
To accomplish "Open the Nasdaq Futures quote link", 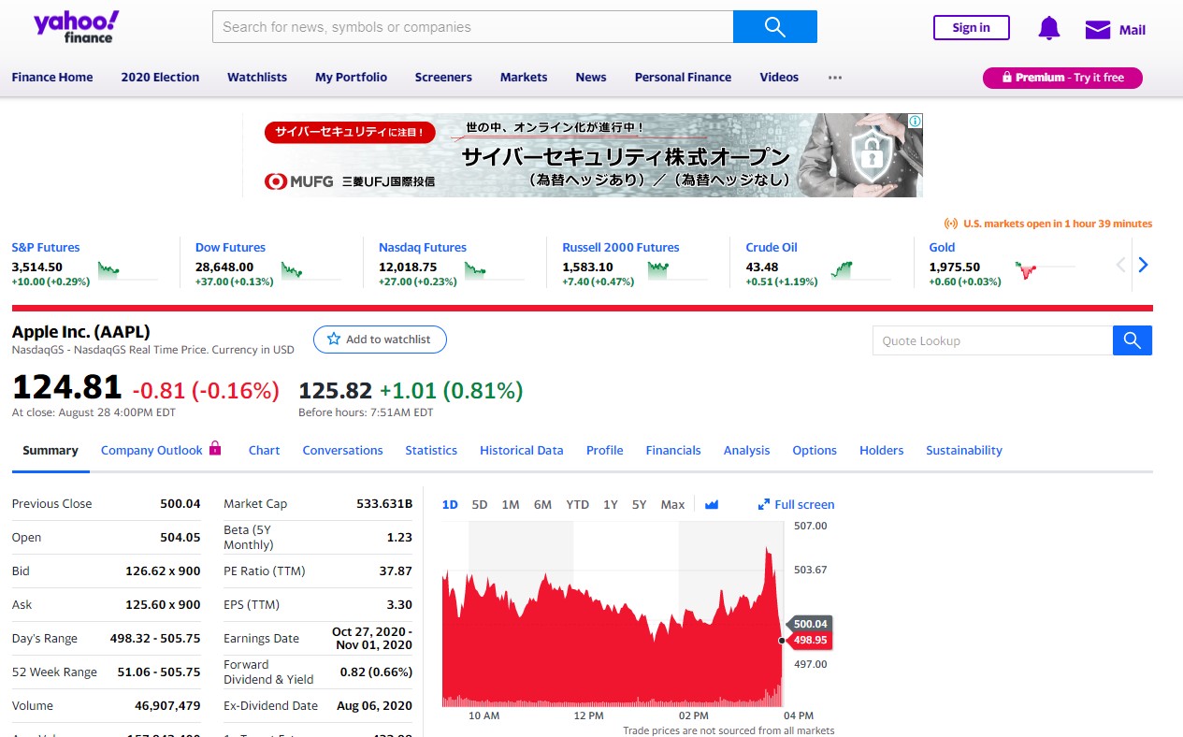I will tap(423, 247).
